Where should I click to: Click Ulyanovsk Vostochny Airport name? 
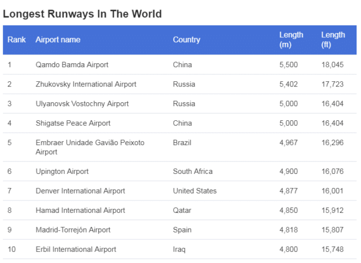coord(82,104)
